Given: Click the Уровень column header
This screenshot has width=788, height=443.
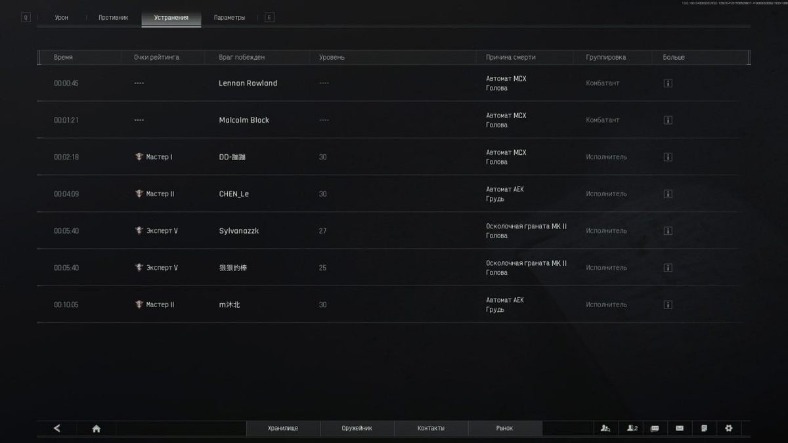Looking at the screenshot, I should [x=332, y=58].
